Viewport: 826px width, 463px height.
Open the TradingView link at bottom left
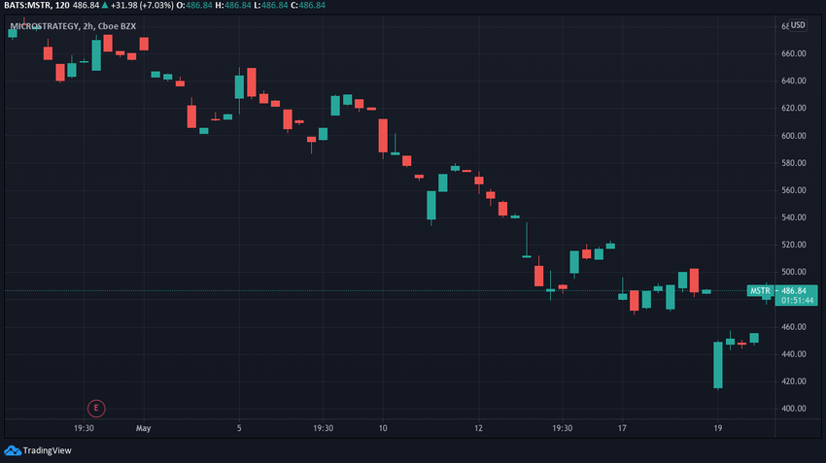[38, 450]
